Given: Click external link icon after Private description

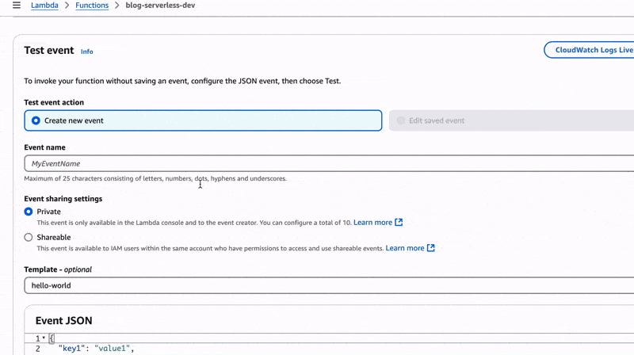Looking at the screenshot, I should point(399,222).
